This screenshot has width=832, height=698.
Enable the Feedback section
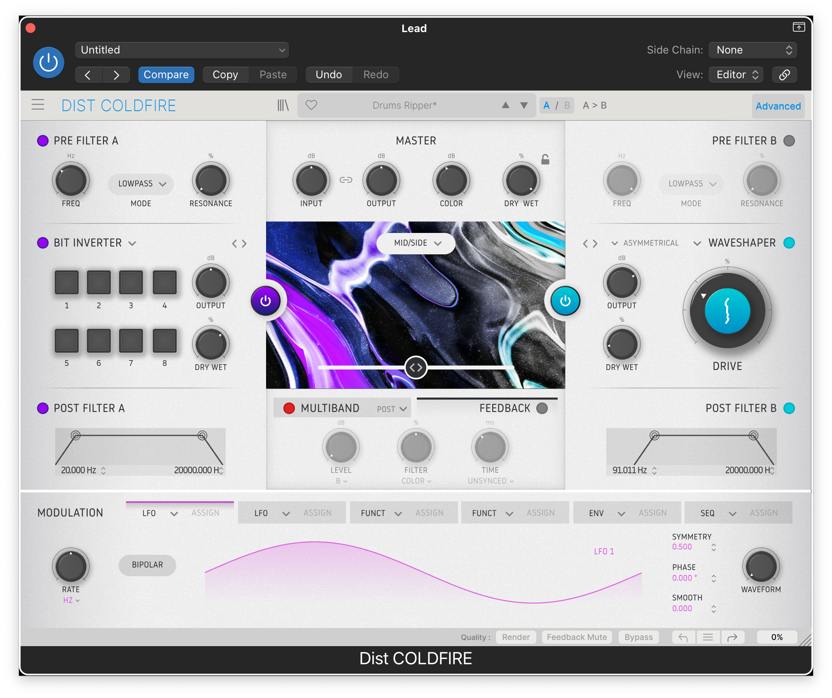(x=542, y=408)
